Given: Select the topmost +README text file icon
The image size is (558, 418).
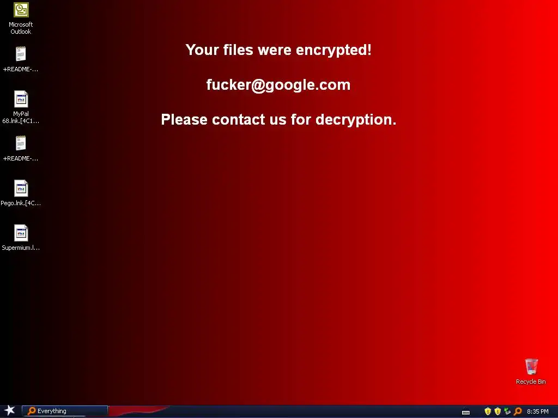Looking at the screenshot, I should (21, 59).
